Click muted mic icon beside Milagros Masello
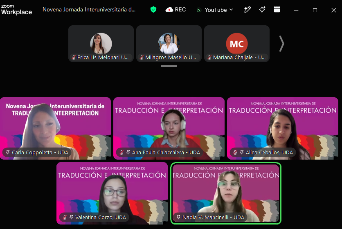 coord(142,57)
